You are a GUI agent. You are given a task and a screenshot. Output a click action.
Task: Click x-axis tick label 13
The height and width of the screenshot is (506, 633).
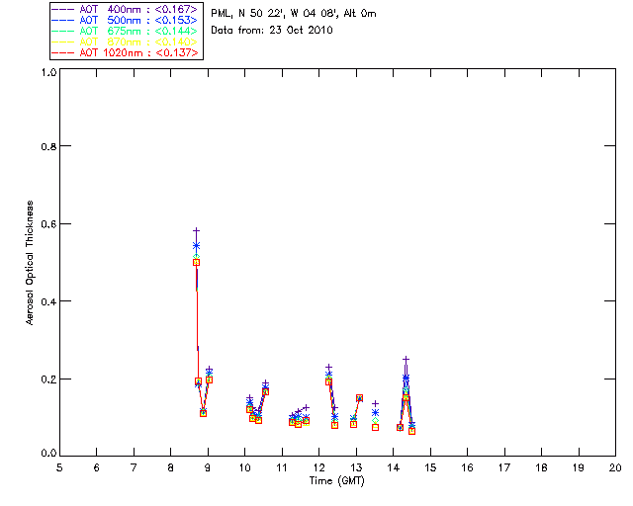(356, 467)
